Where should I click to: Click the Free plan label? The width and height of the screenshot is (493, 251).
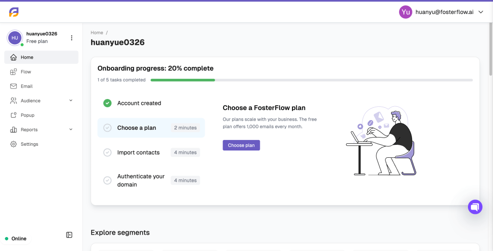pyautogui.click(x=37, y=41)
